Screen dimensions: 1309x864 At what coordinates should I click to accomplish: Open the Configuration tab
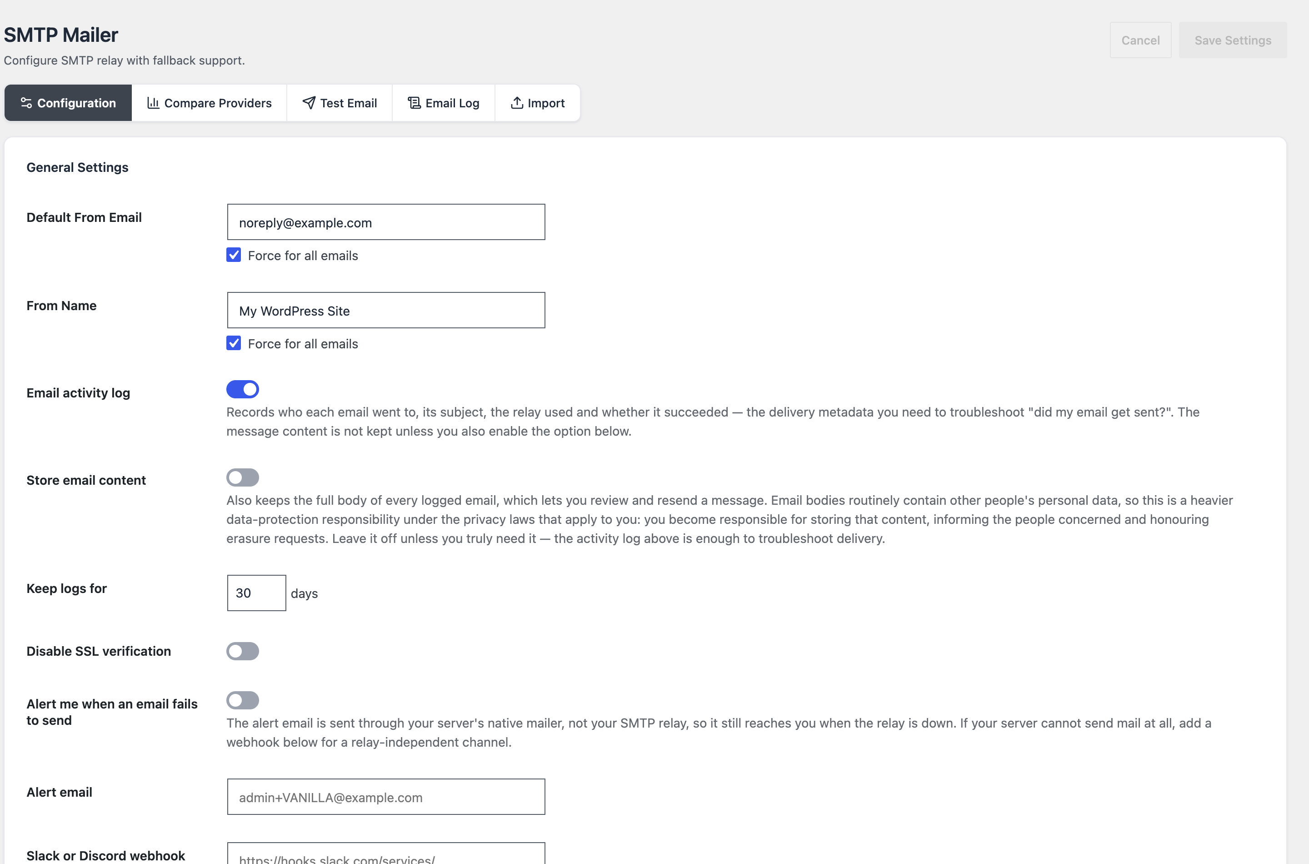point(68,102)
